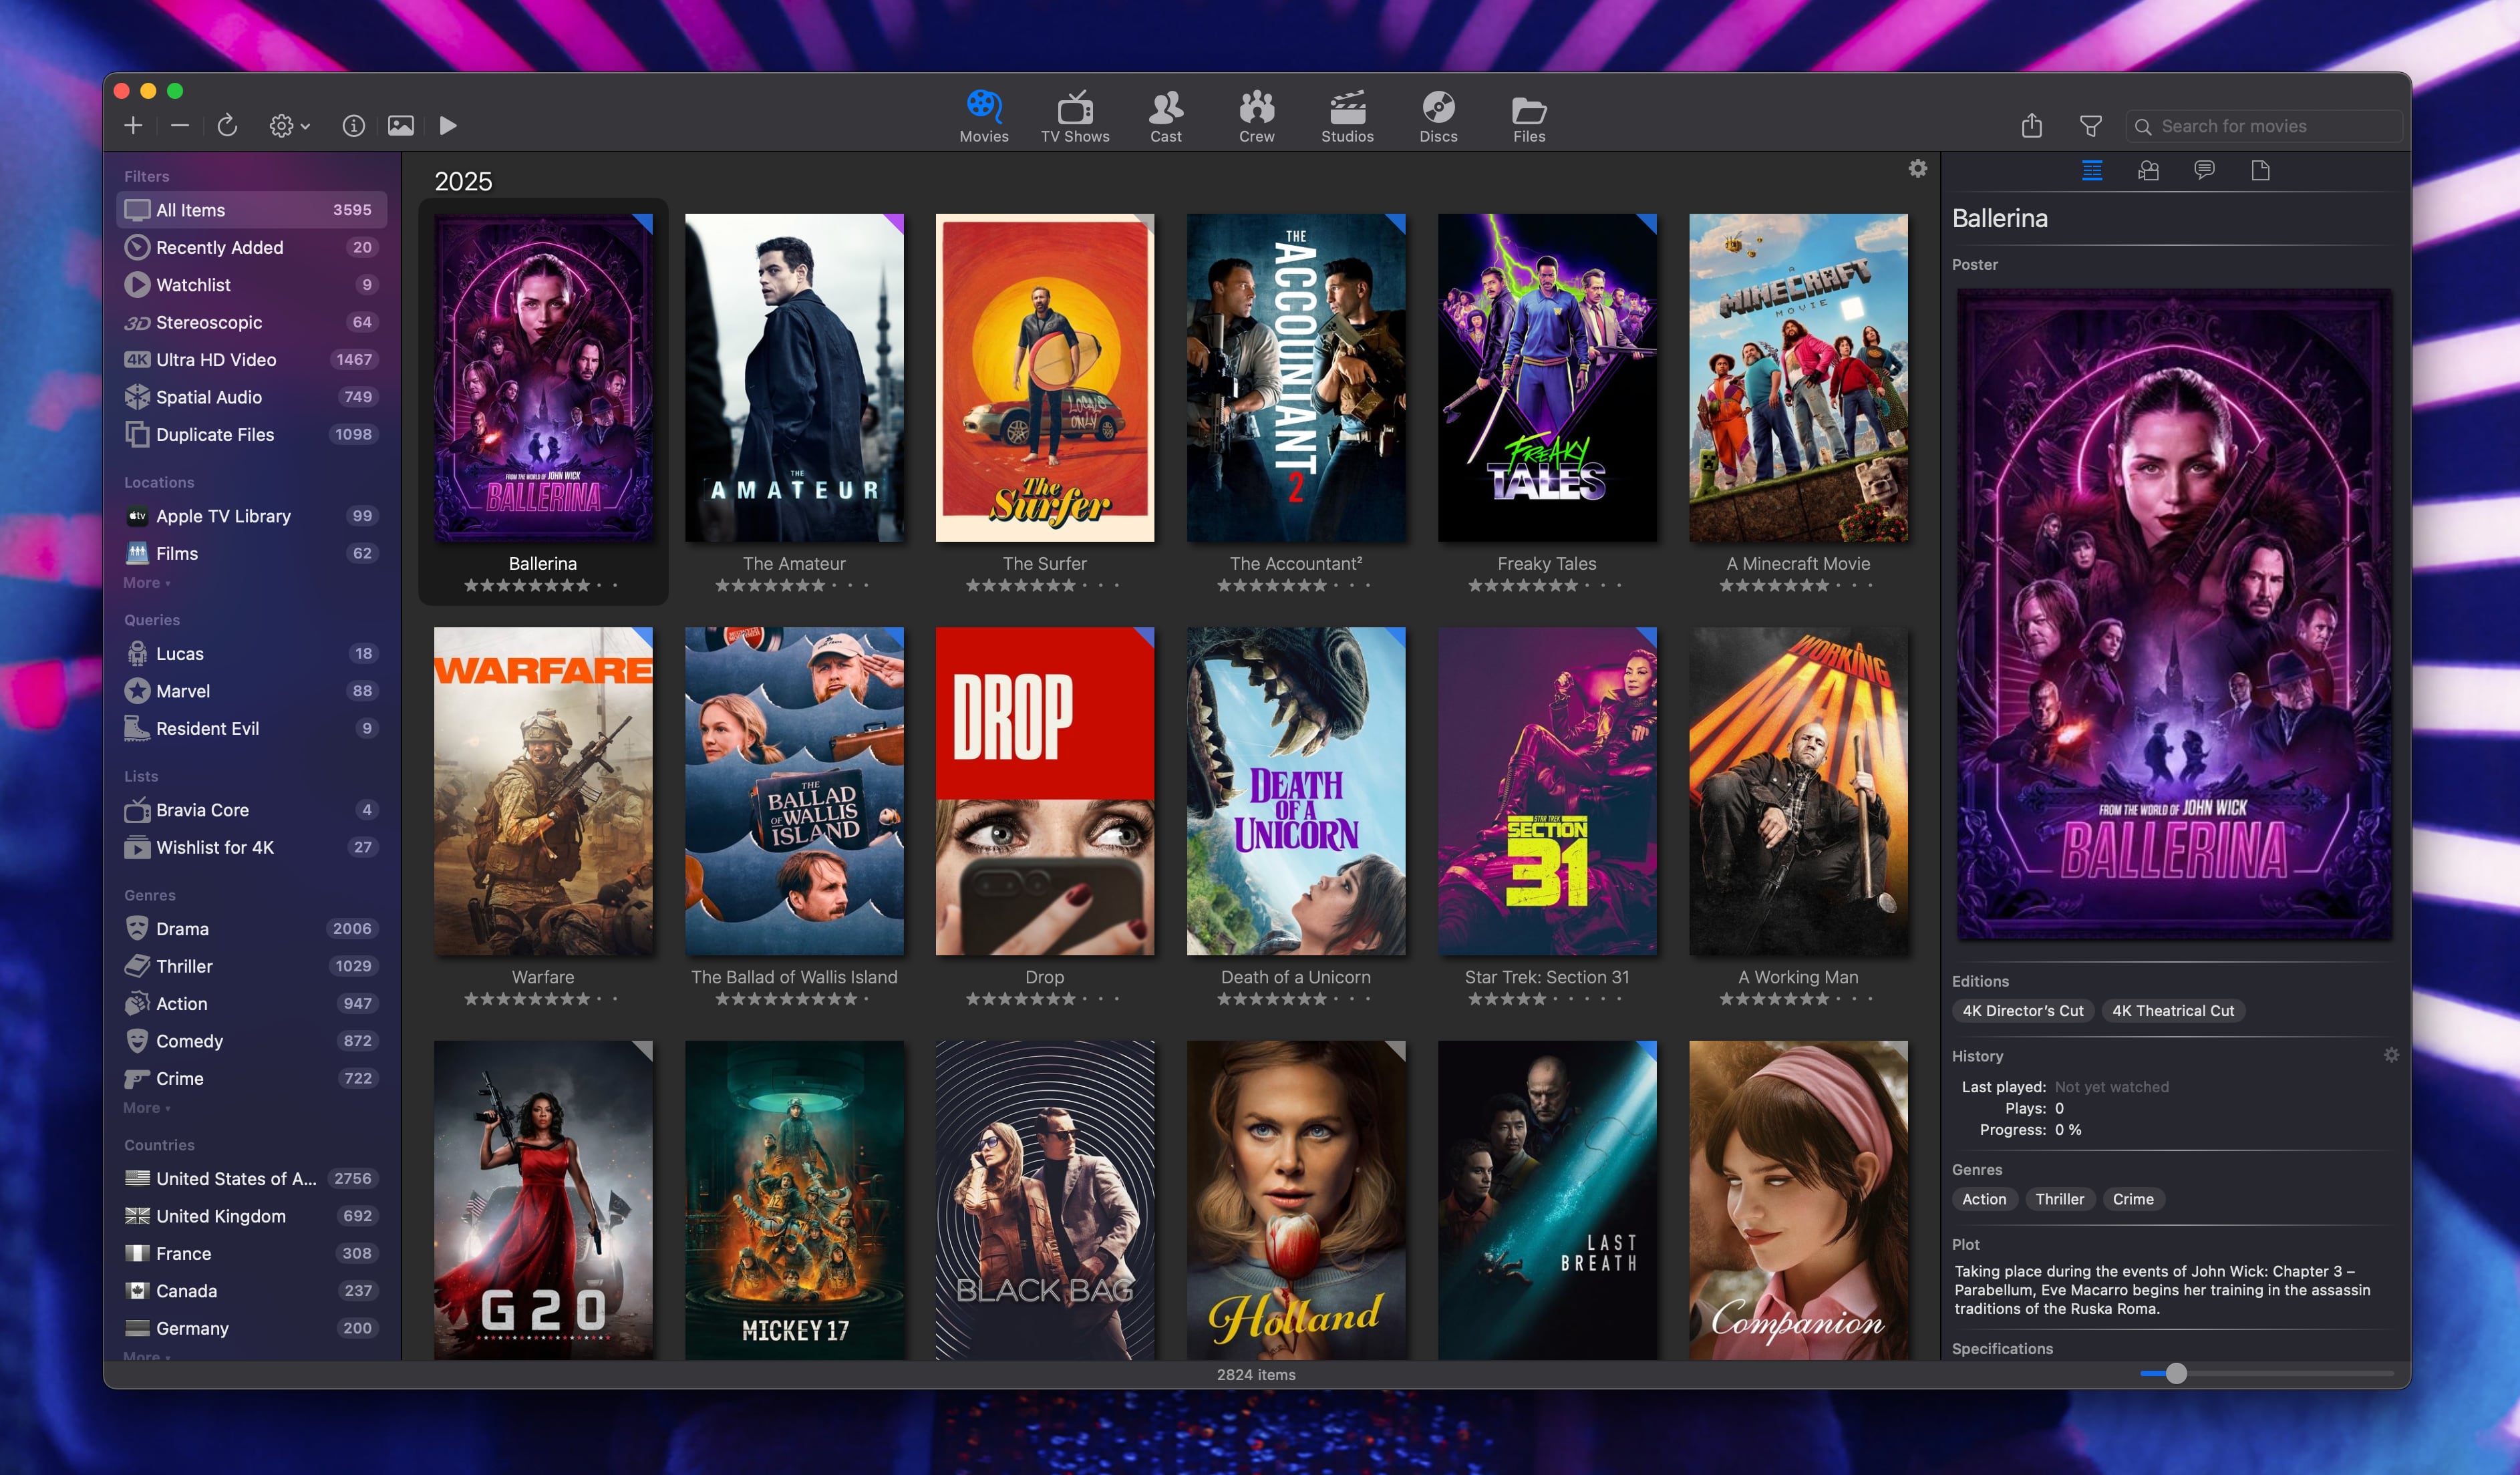Expand More under Locations

tap(146, 582)
